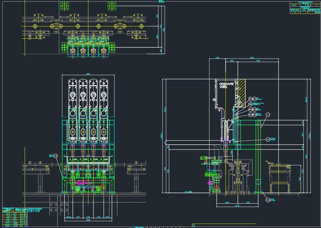Click tolerance row 6.0 ~ 30
This screenshot has height=228, width=321.
(x=15, y=216)
